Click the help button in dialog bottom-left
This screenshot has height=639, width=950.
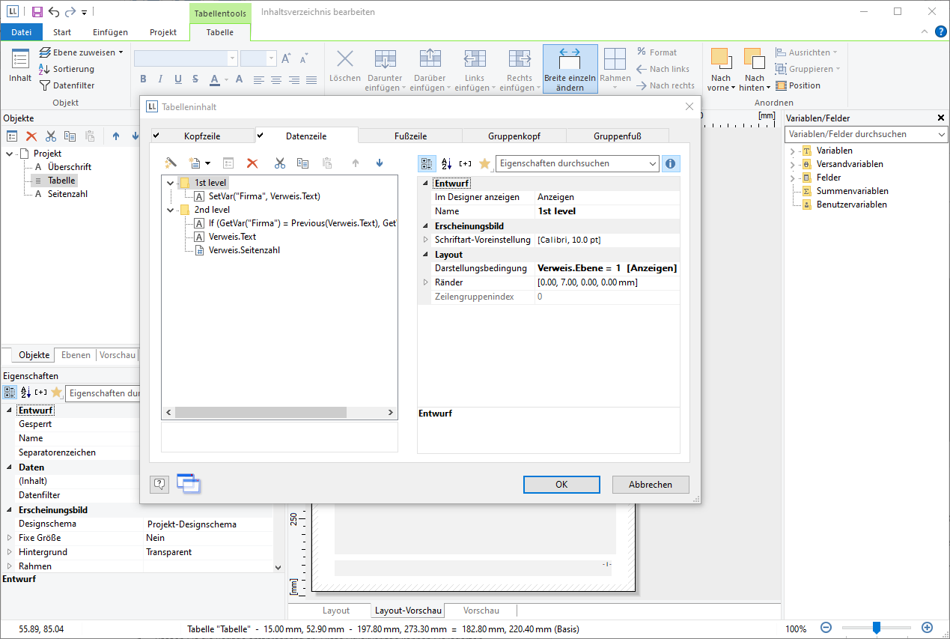[x=159, y=484]
